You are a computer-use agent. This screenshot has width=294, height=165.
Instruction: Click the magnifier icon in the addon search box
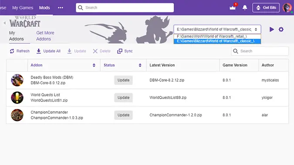point(236,51)
